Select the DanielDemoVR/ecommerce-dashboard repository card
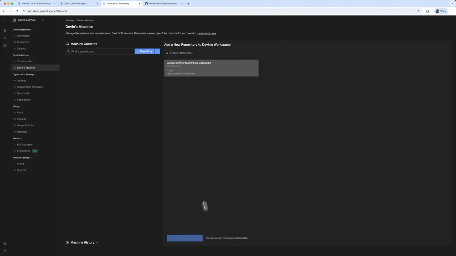Screen dimensions: 456x256 [211, 68]
